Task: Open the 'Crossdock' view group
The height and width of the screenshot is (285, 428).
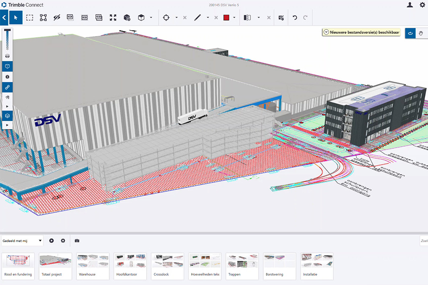Action: click(x=167, y=266)
